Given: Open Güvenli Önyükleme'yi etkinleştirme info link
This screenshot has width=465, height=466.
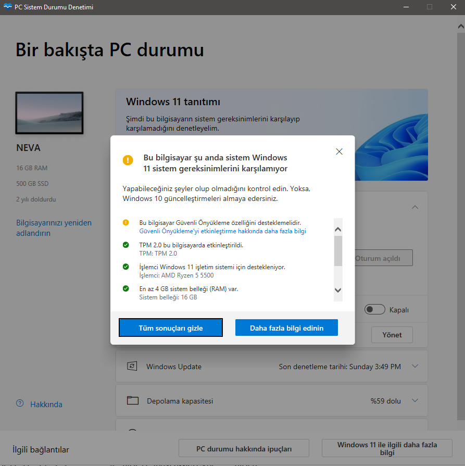Looking at the screenshot, I should pyautogui.click(x=222, y=231).
